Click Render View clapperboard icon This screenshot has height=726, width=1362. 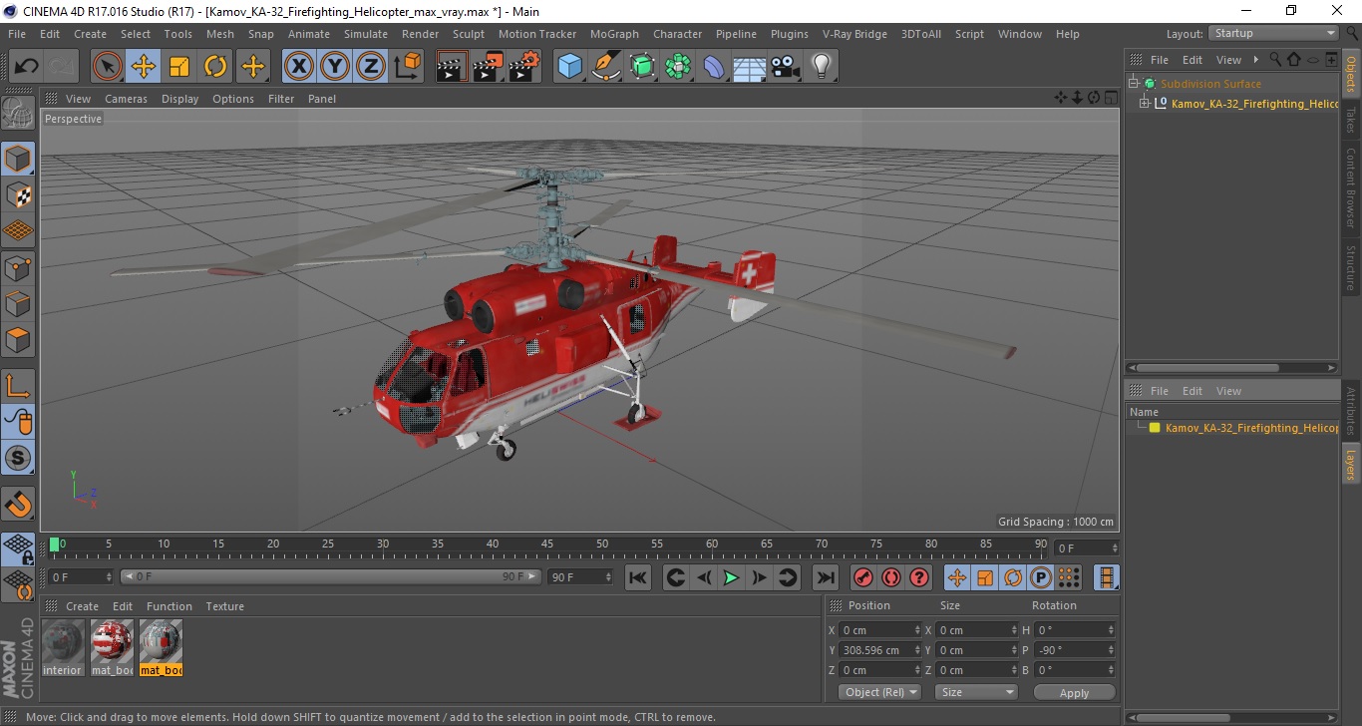tap(452, 67)
